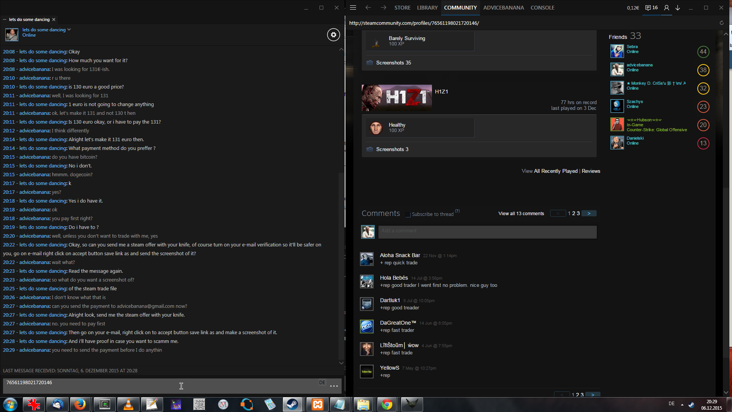Expand the lets do some dancing name dropdown
The height and width of the screenshot is (412, 732).
click(69, 30)
